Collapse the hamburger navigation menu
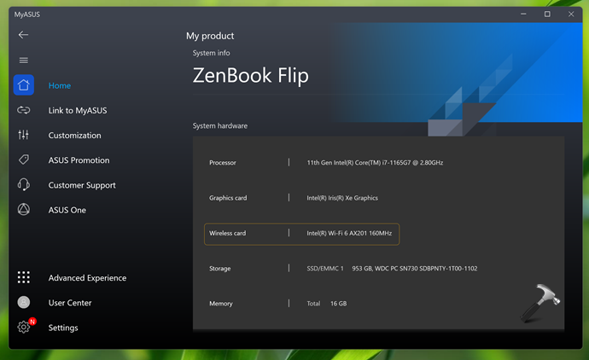This screenshot has width=589, height=360. point(23,60)
